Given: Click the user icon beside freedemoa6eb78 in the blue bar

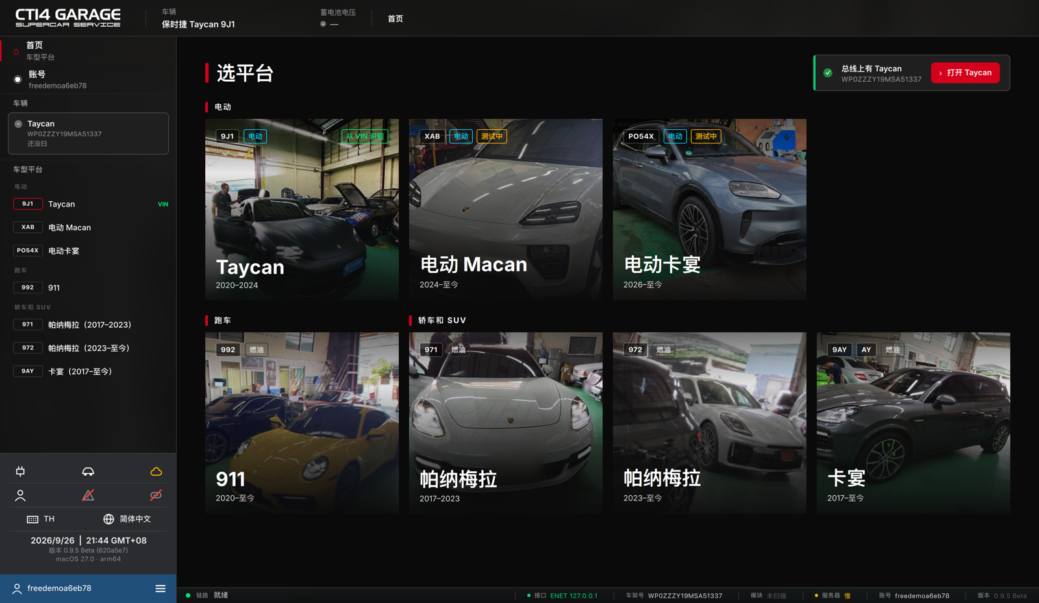Looking at the screenshot, I should [17, 589].
